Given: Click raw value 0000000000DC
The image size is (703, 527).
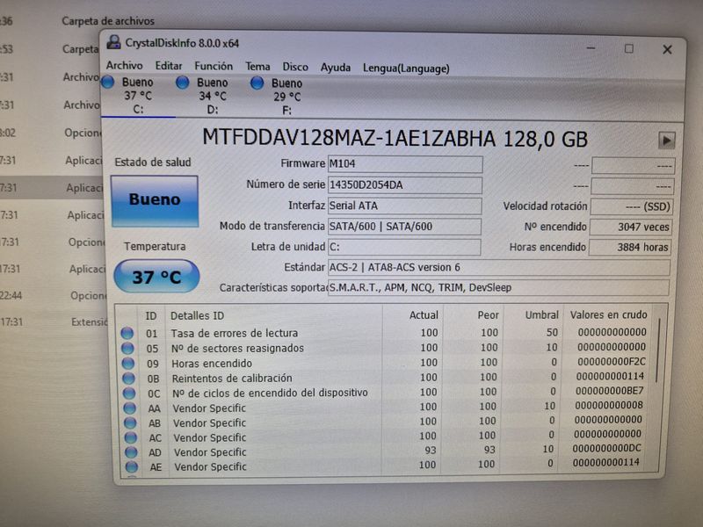Looking at the screenshot, I should 606,448.
